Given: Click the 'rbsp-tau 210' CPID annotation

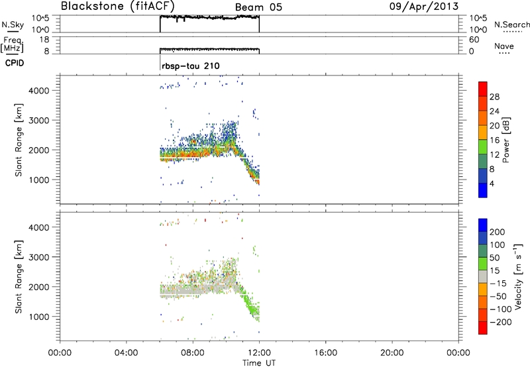Looking at the screenshot, I should [x=191, y=66].
